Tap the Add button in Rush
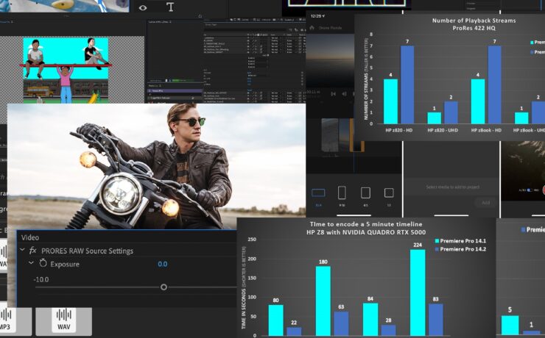The height and width of the screenshot is (338, 545). click(x=485, y=203)
